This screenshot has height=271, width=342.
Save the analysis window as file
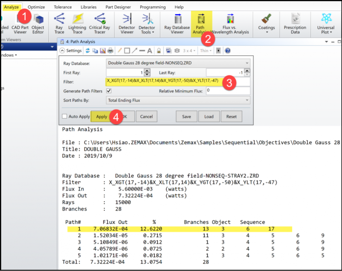click(x=103, y=51)
